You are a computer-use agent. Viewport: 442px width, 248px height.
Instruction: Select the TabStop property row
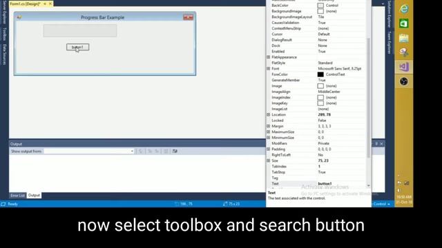316,172
